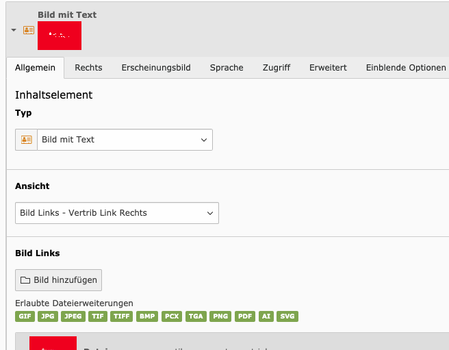Click the SVG file extension badge

coord(288,316)
